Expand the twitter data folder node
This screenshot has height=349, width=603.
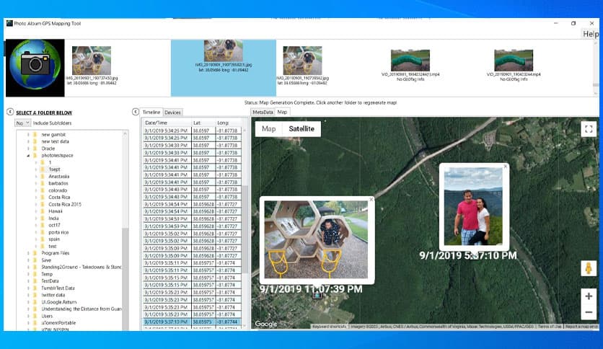[x=28, y=295]
